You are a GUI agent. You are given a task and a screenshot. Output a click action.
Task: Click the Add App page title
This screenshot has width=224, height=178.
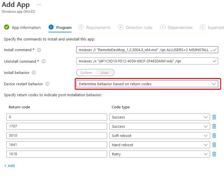[x=16, y=5]
